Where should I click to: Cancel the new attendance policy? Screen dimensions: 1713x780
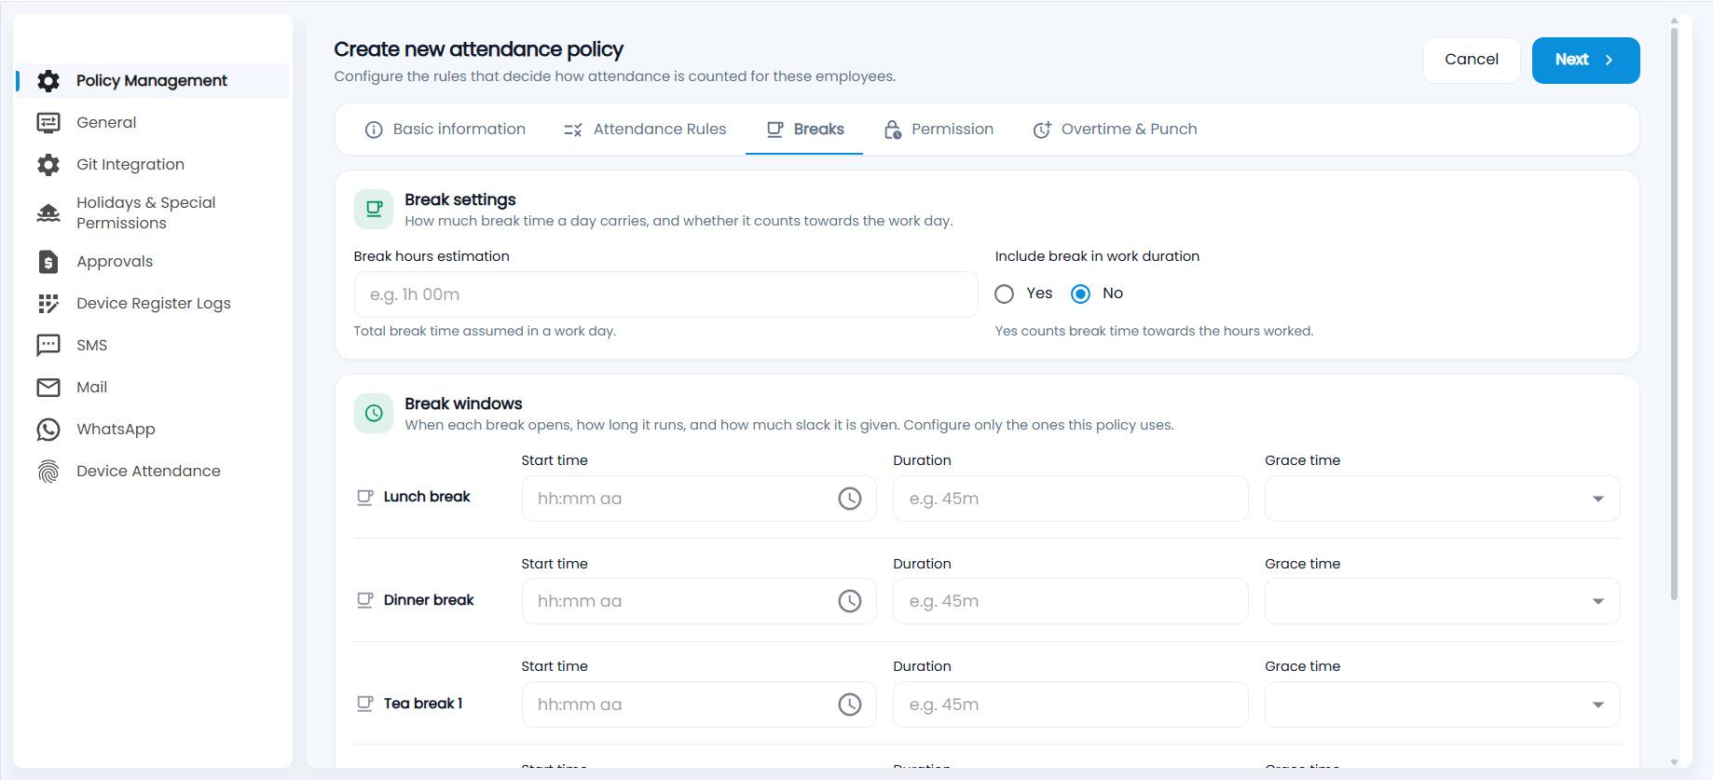1472,61
